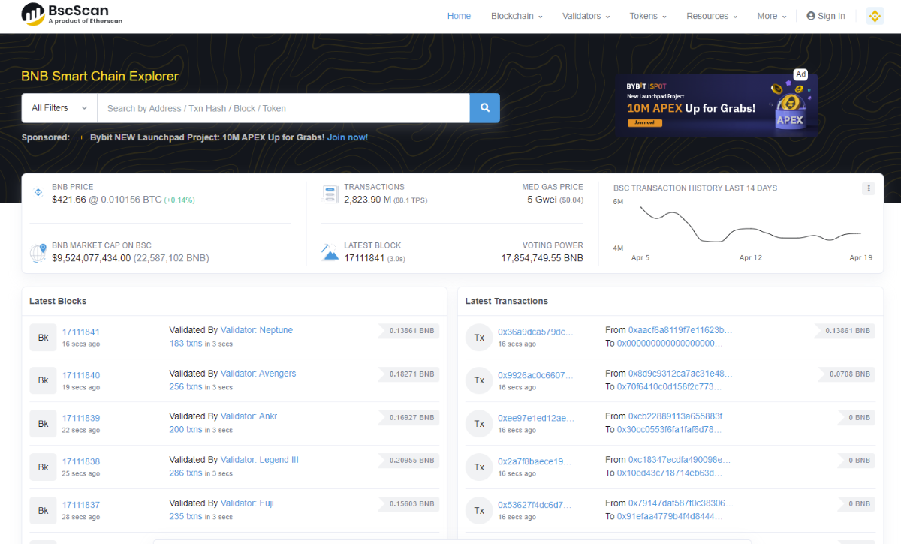Open transaction 0xee97e1ed12ae...
Viewport: 901px width, 544px height.
coord(535,418)
